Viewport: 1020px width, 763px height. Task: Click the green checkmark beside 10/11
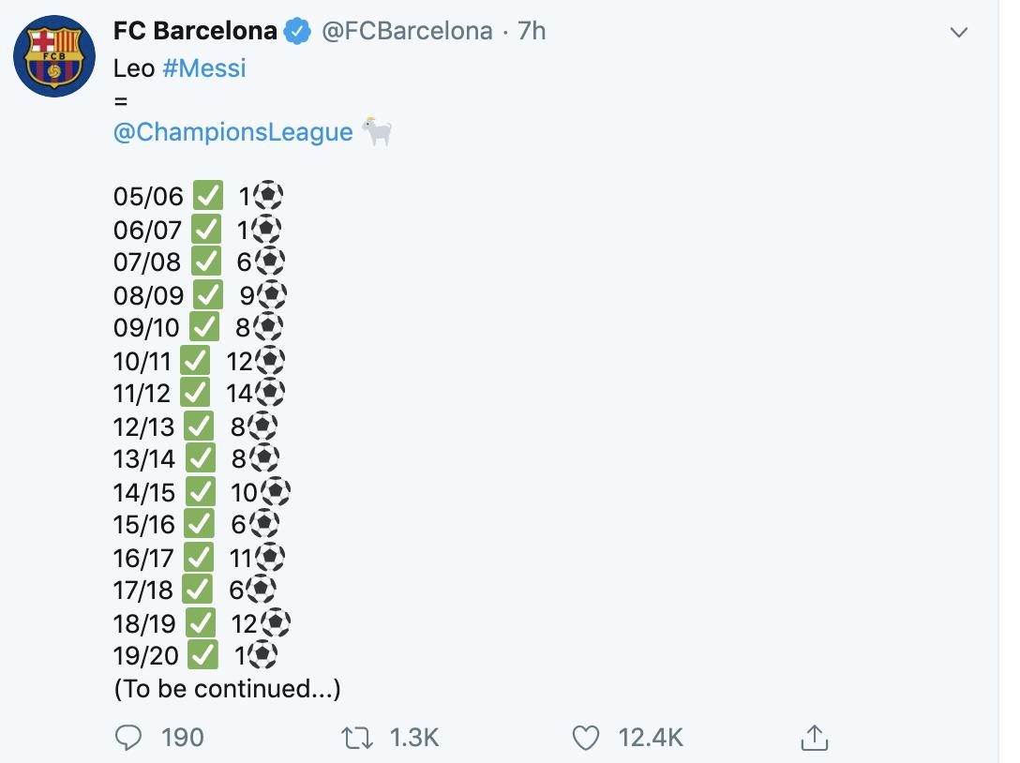coord(195,361)
